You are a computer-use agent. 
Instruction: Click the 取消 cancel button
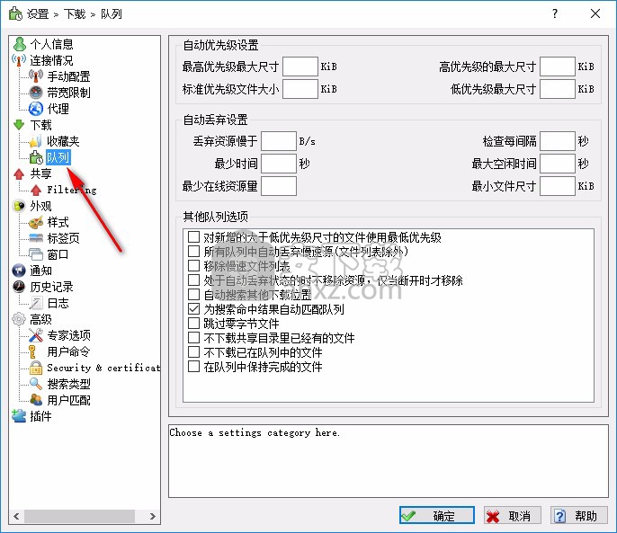click(513, 515)
